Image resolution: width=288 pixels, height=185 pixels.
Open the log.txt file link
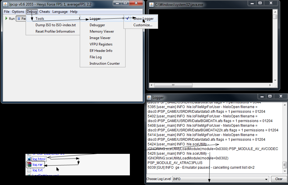(x=38, y=170)
